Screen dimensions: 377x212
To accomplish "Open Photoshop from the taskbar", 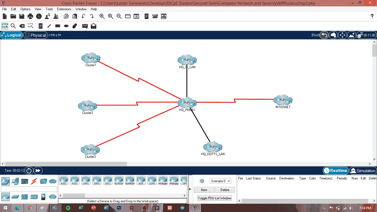I will tap(119, 208).
